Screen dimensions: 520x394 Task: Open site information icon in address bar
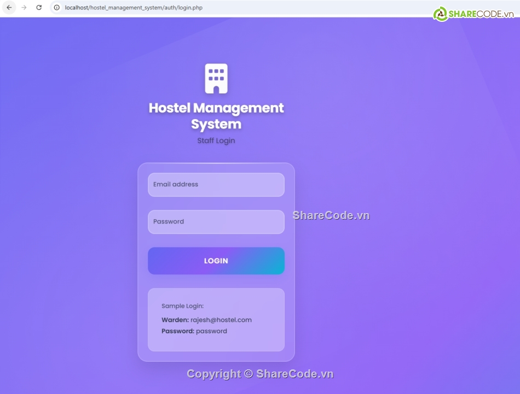56,8
